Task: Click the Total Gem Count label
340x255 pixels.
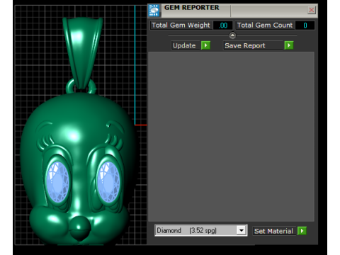Action: [265, 25]
